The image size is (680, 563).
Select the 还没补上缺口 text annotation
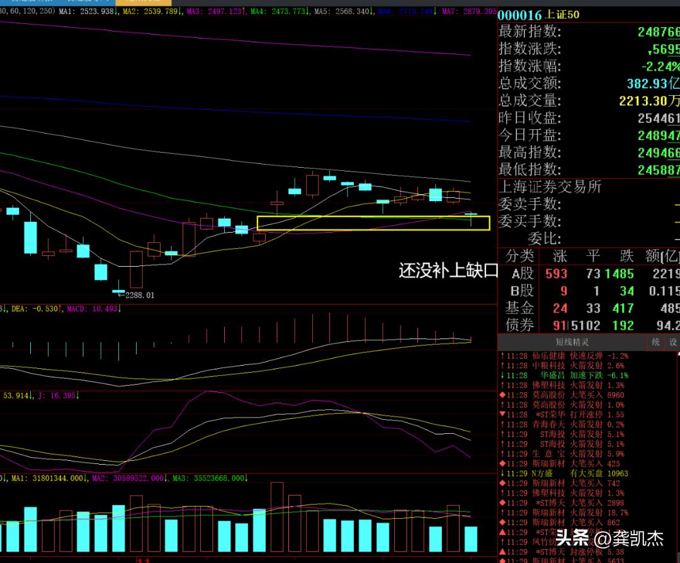point(448,271)
